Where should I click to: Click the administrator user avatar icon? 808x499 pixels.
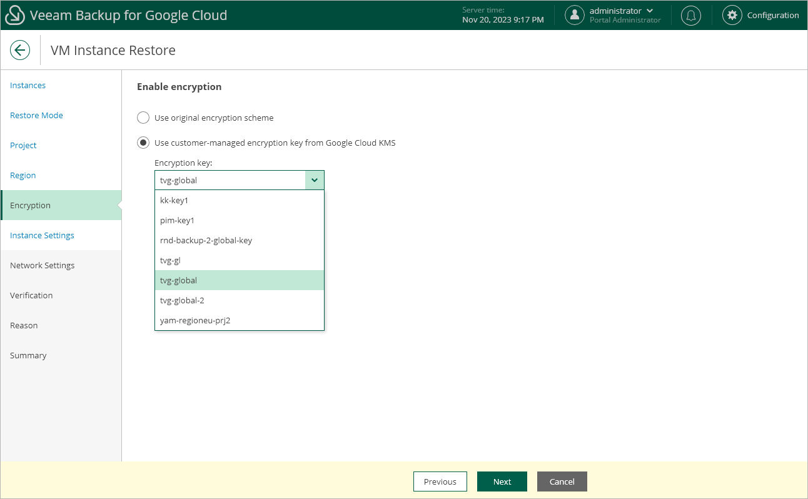coord(575,15)
